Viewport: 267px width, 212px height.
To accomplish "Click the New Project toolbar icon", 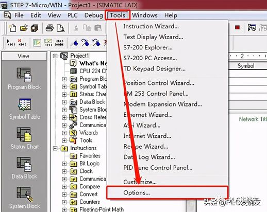I will [12, 28].
